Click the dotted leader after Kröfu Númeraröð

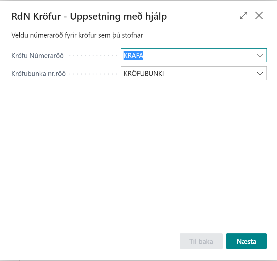(93, 56)
